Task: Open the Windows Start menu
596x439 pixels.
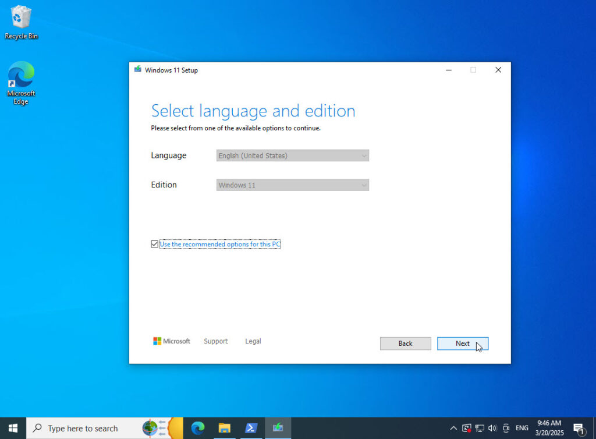Action: tap(13, 428)
